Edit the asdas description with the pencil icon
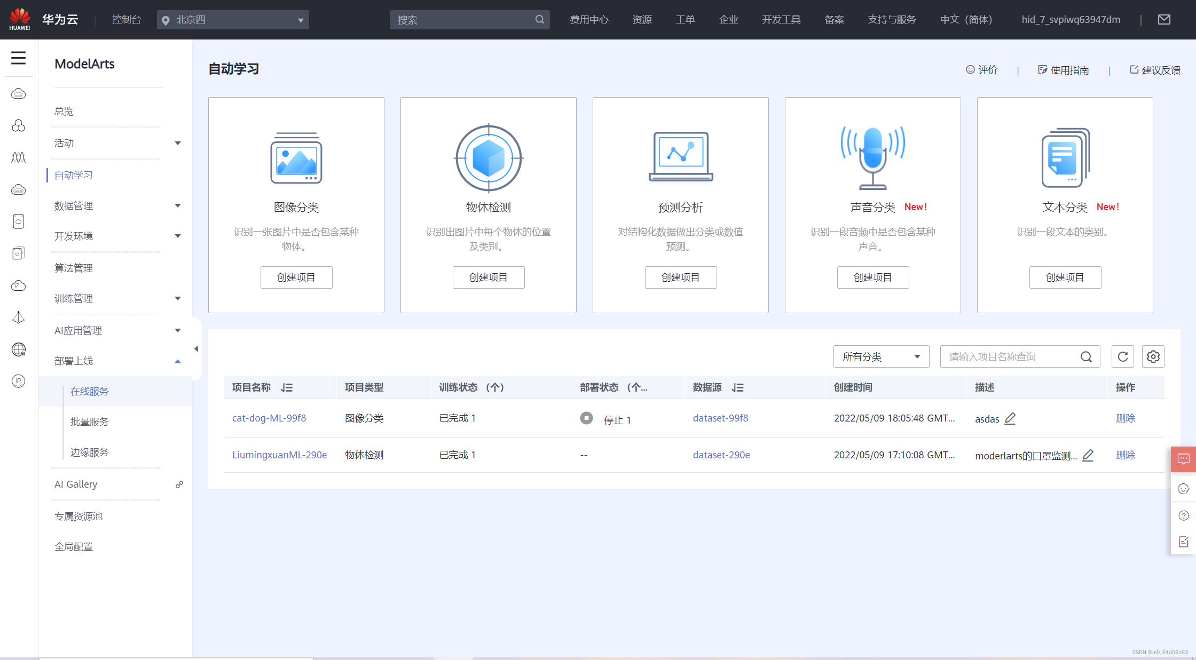 [1010, 419]
